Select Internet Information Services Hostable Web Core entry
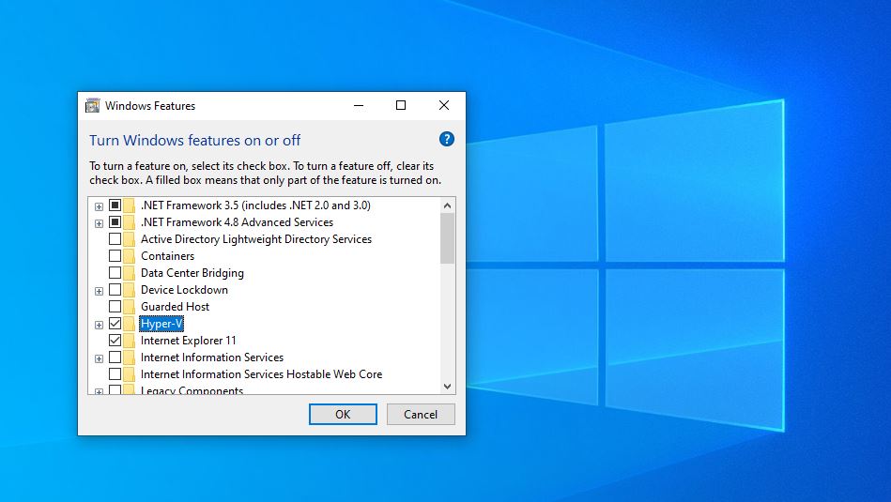Screen dimensions: 891x502 [x=261, y=374]
